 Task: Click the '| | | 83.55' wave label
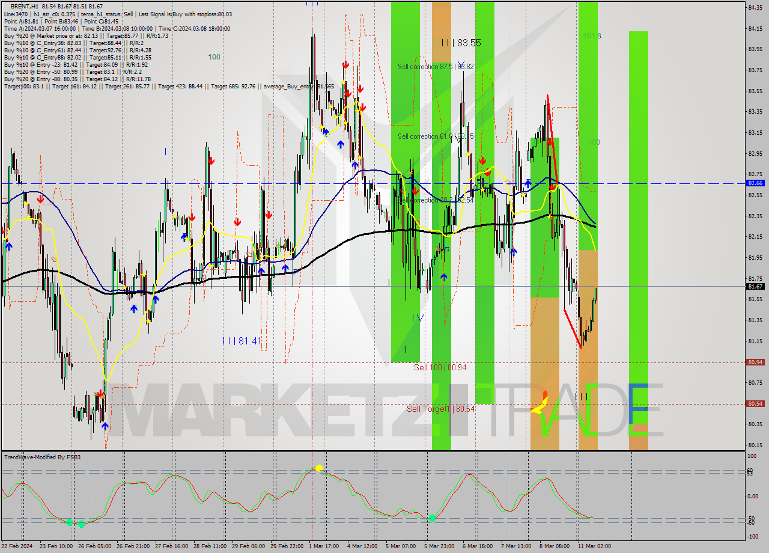pos(461,43)
